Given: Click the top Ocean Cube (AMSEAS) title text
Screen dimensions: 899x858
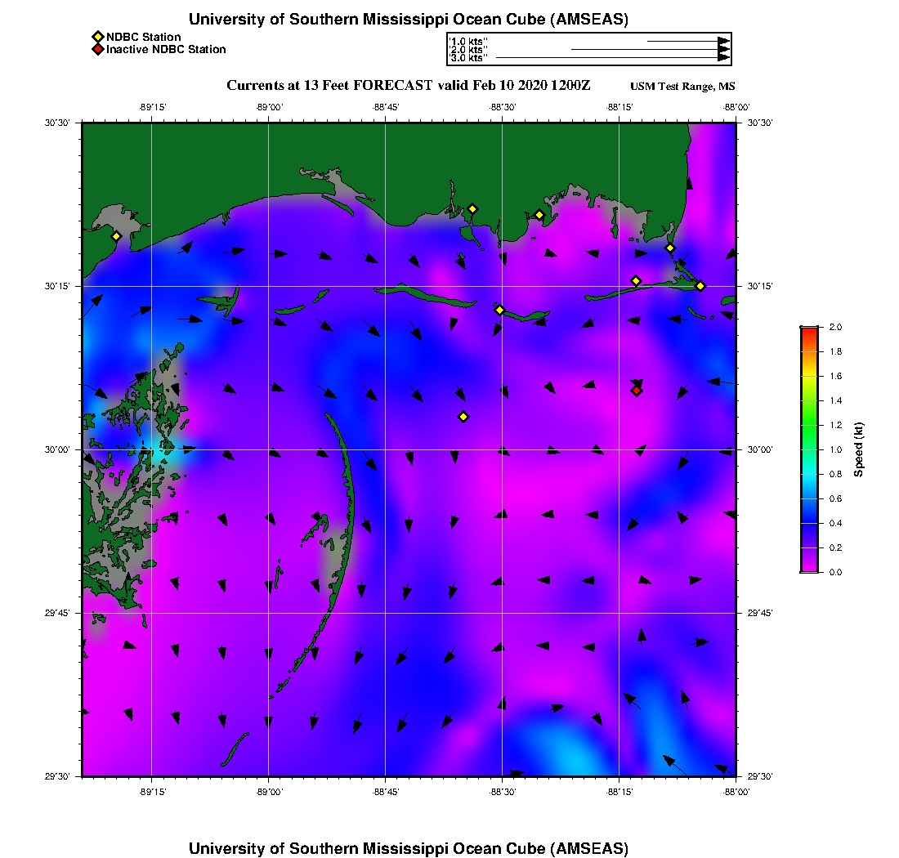Looking at the screenshot, I should point(409,20).
